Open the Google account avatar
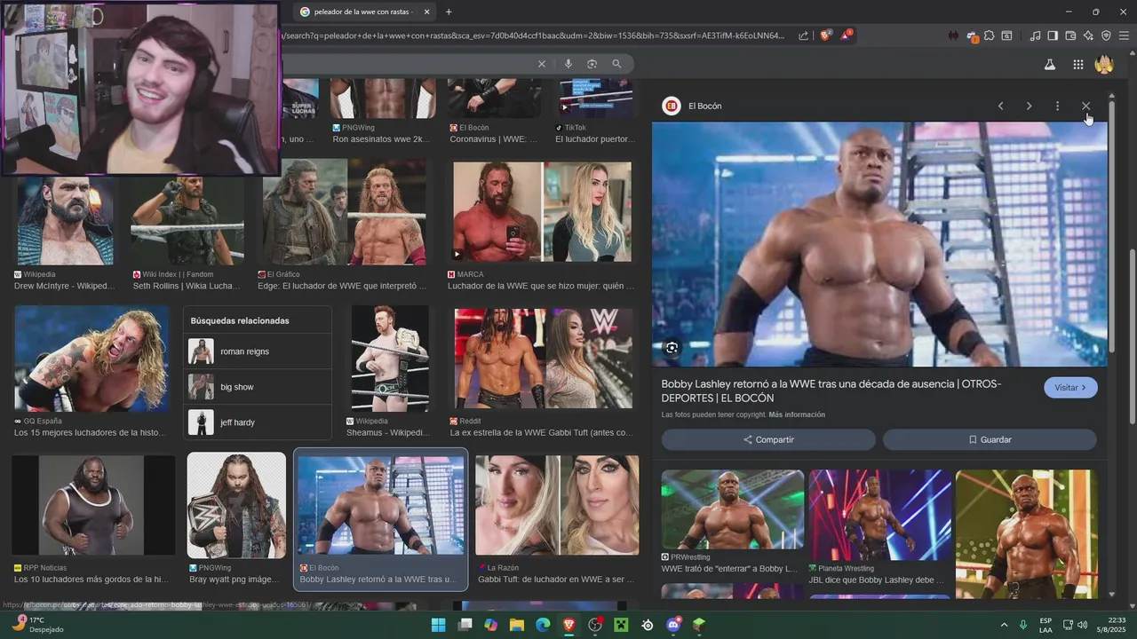This screenshot has height=639, width=1137. 1104,64
